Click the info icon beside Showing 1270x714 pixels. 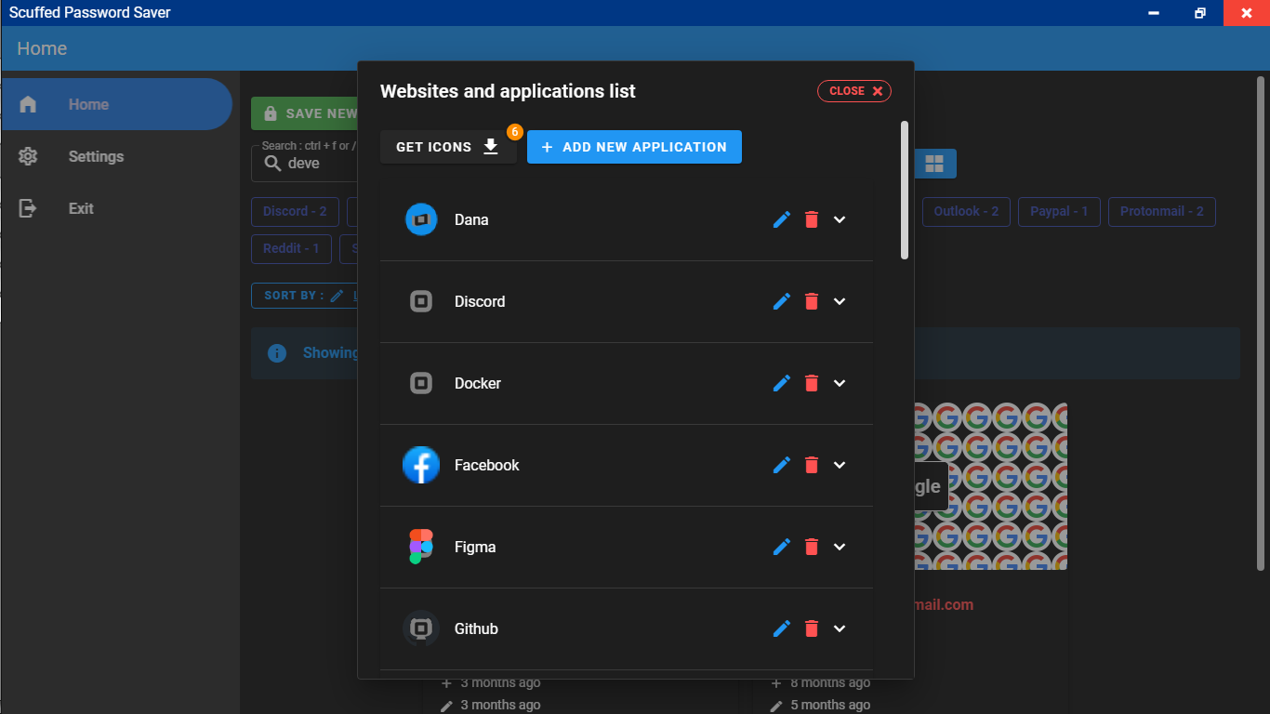276,353
